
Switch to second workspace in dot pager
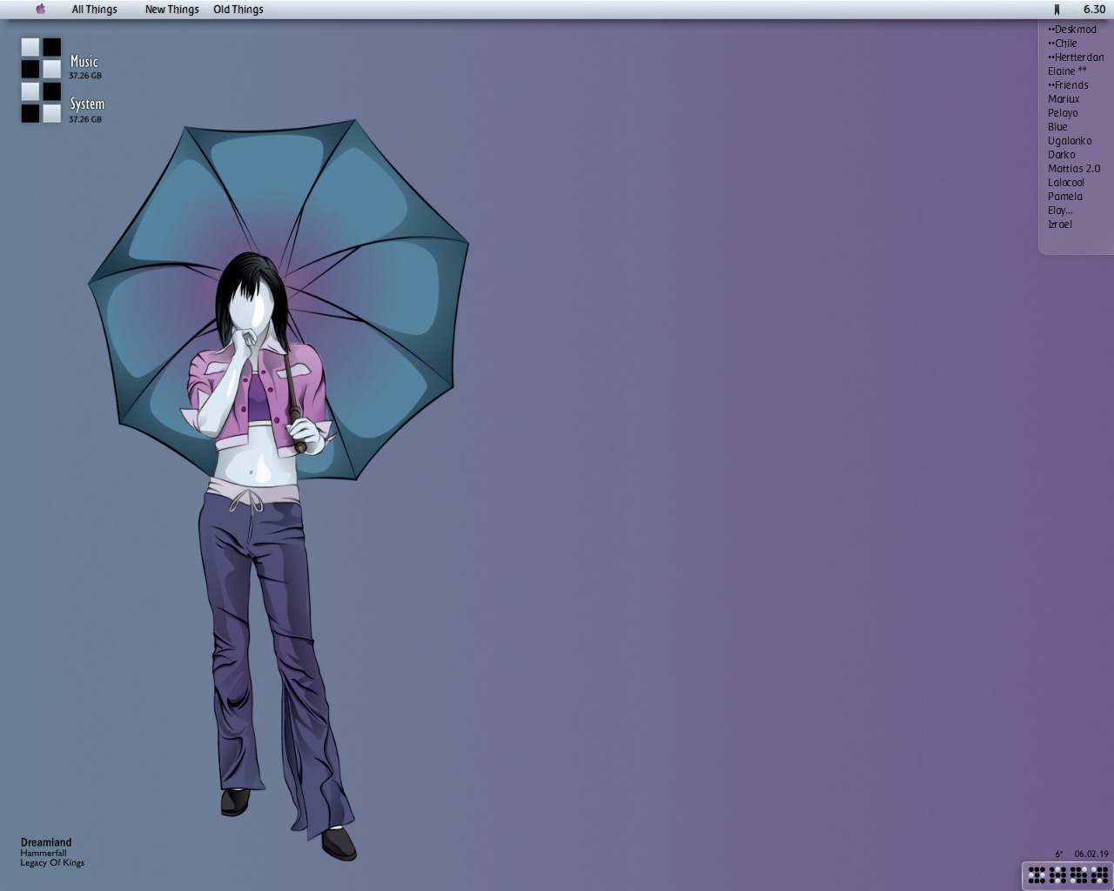coord(1058,874)
